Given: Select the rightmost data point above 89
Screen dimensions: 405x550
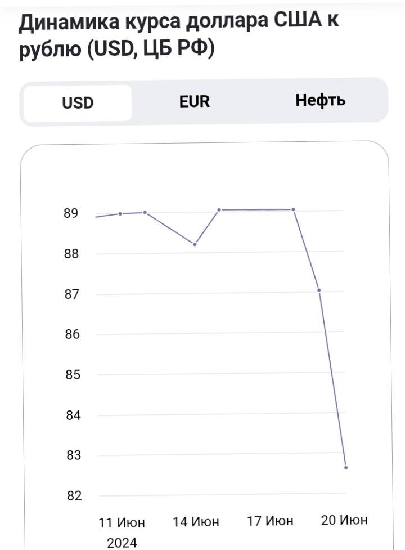Looking at the screenshot, I should coord(294,209).
